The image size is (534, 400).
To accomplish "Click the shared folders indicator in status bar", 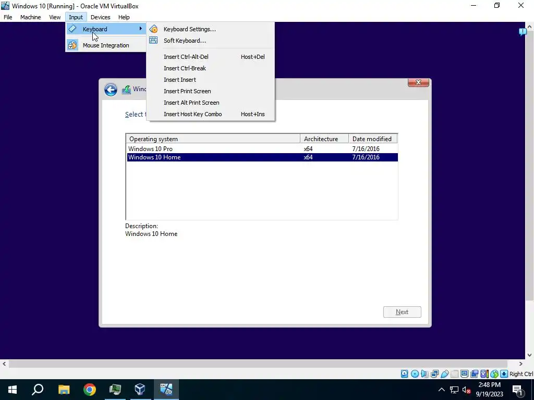I will 454,374.
